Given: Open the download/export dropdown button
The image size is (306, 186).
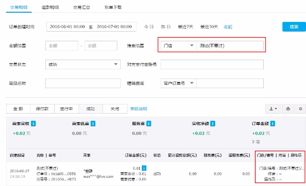Looking at the screenshot, I should tap(273, 109).
